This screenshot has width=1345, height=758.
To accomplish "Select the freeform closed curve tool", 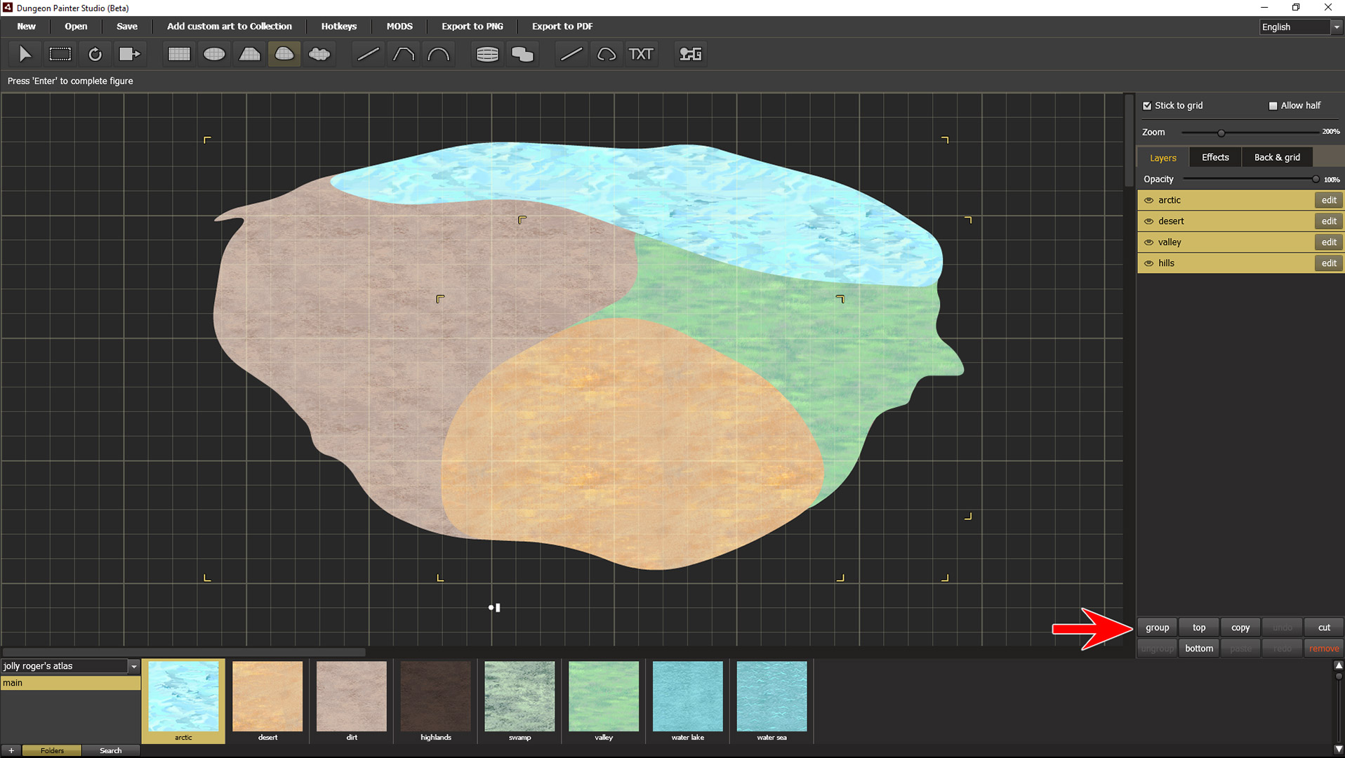I will tap(607, 54).
